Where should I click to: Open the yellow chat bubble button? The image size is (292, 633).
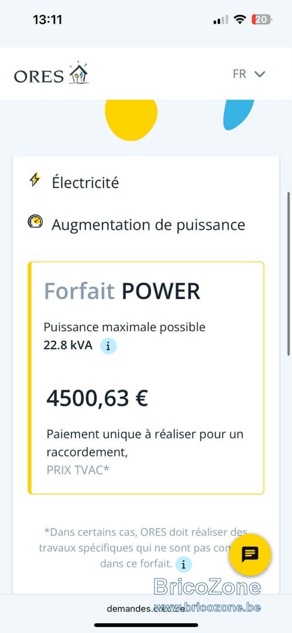(x=250, y=555)
